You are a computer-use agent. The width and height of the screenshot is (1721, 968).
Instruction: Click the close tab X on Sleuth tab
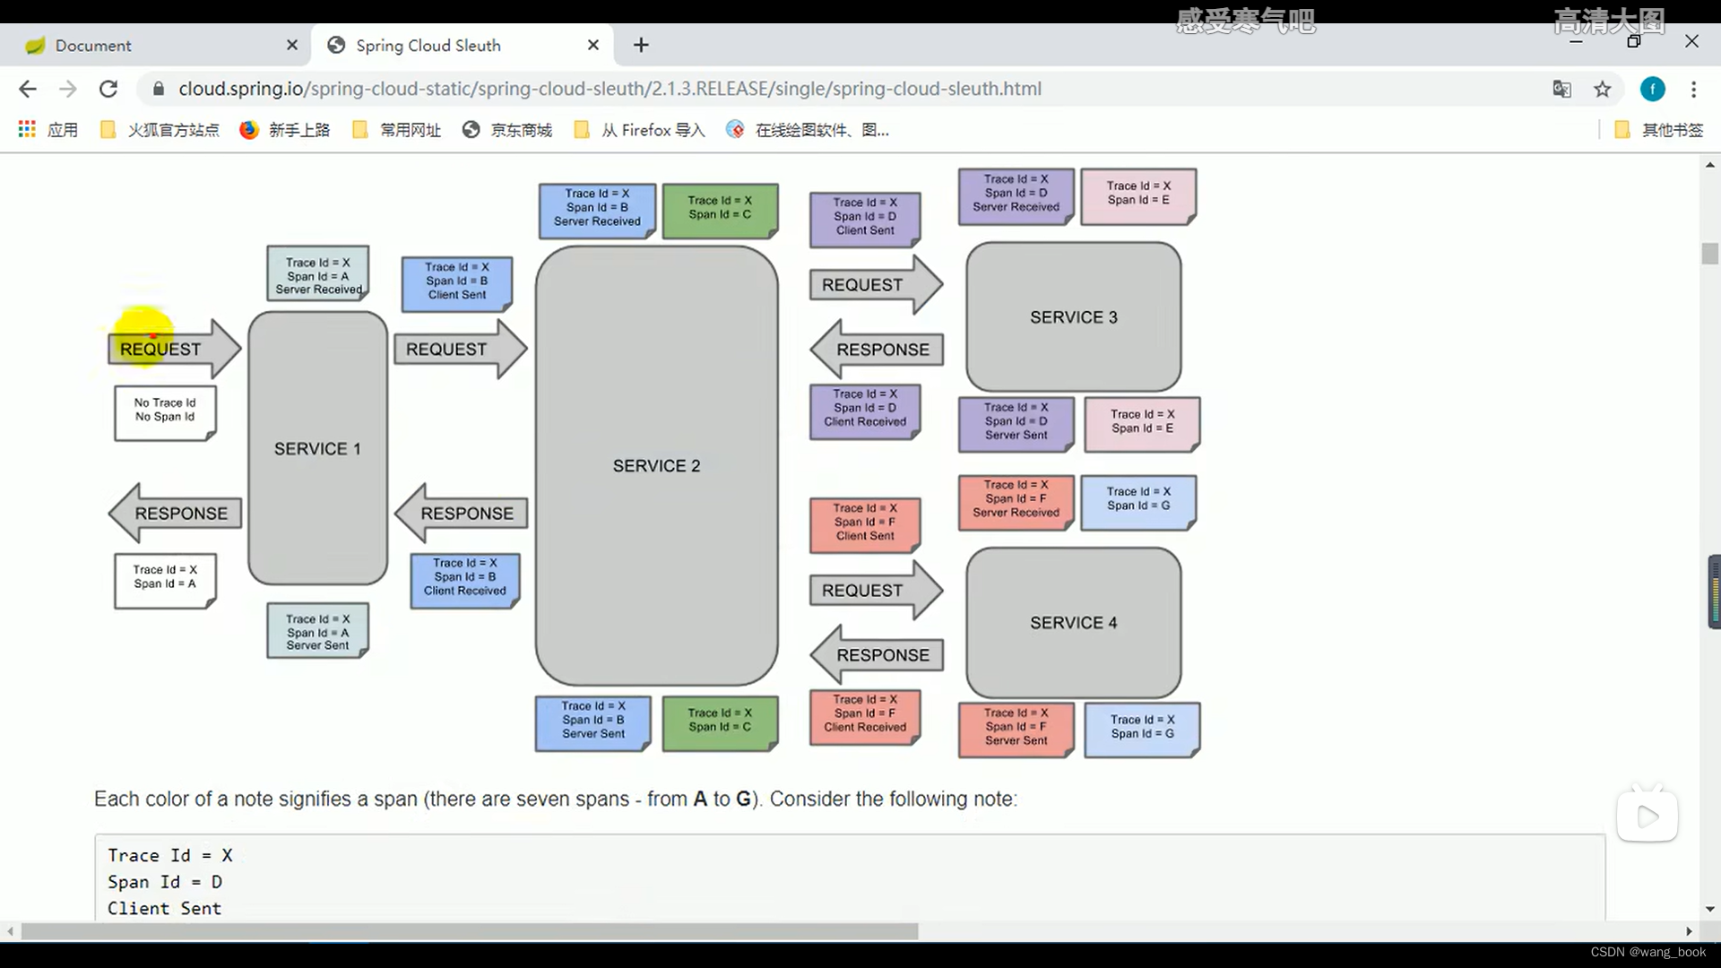click(593, 45)
